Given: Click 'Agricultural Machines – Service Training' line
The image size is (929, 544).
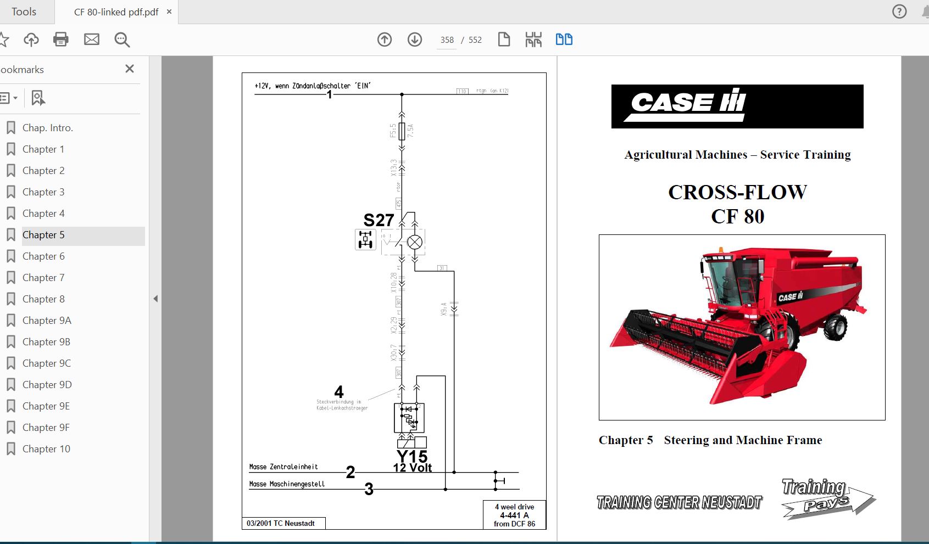Looking at the screenshot, I should click(x=737, y=155).
